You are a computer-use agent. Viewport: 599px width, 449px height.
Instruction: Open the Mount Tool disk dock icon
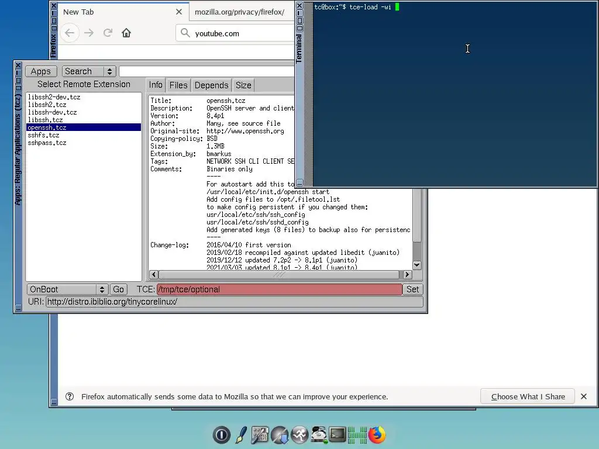point(319,435)
